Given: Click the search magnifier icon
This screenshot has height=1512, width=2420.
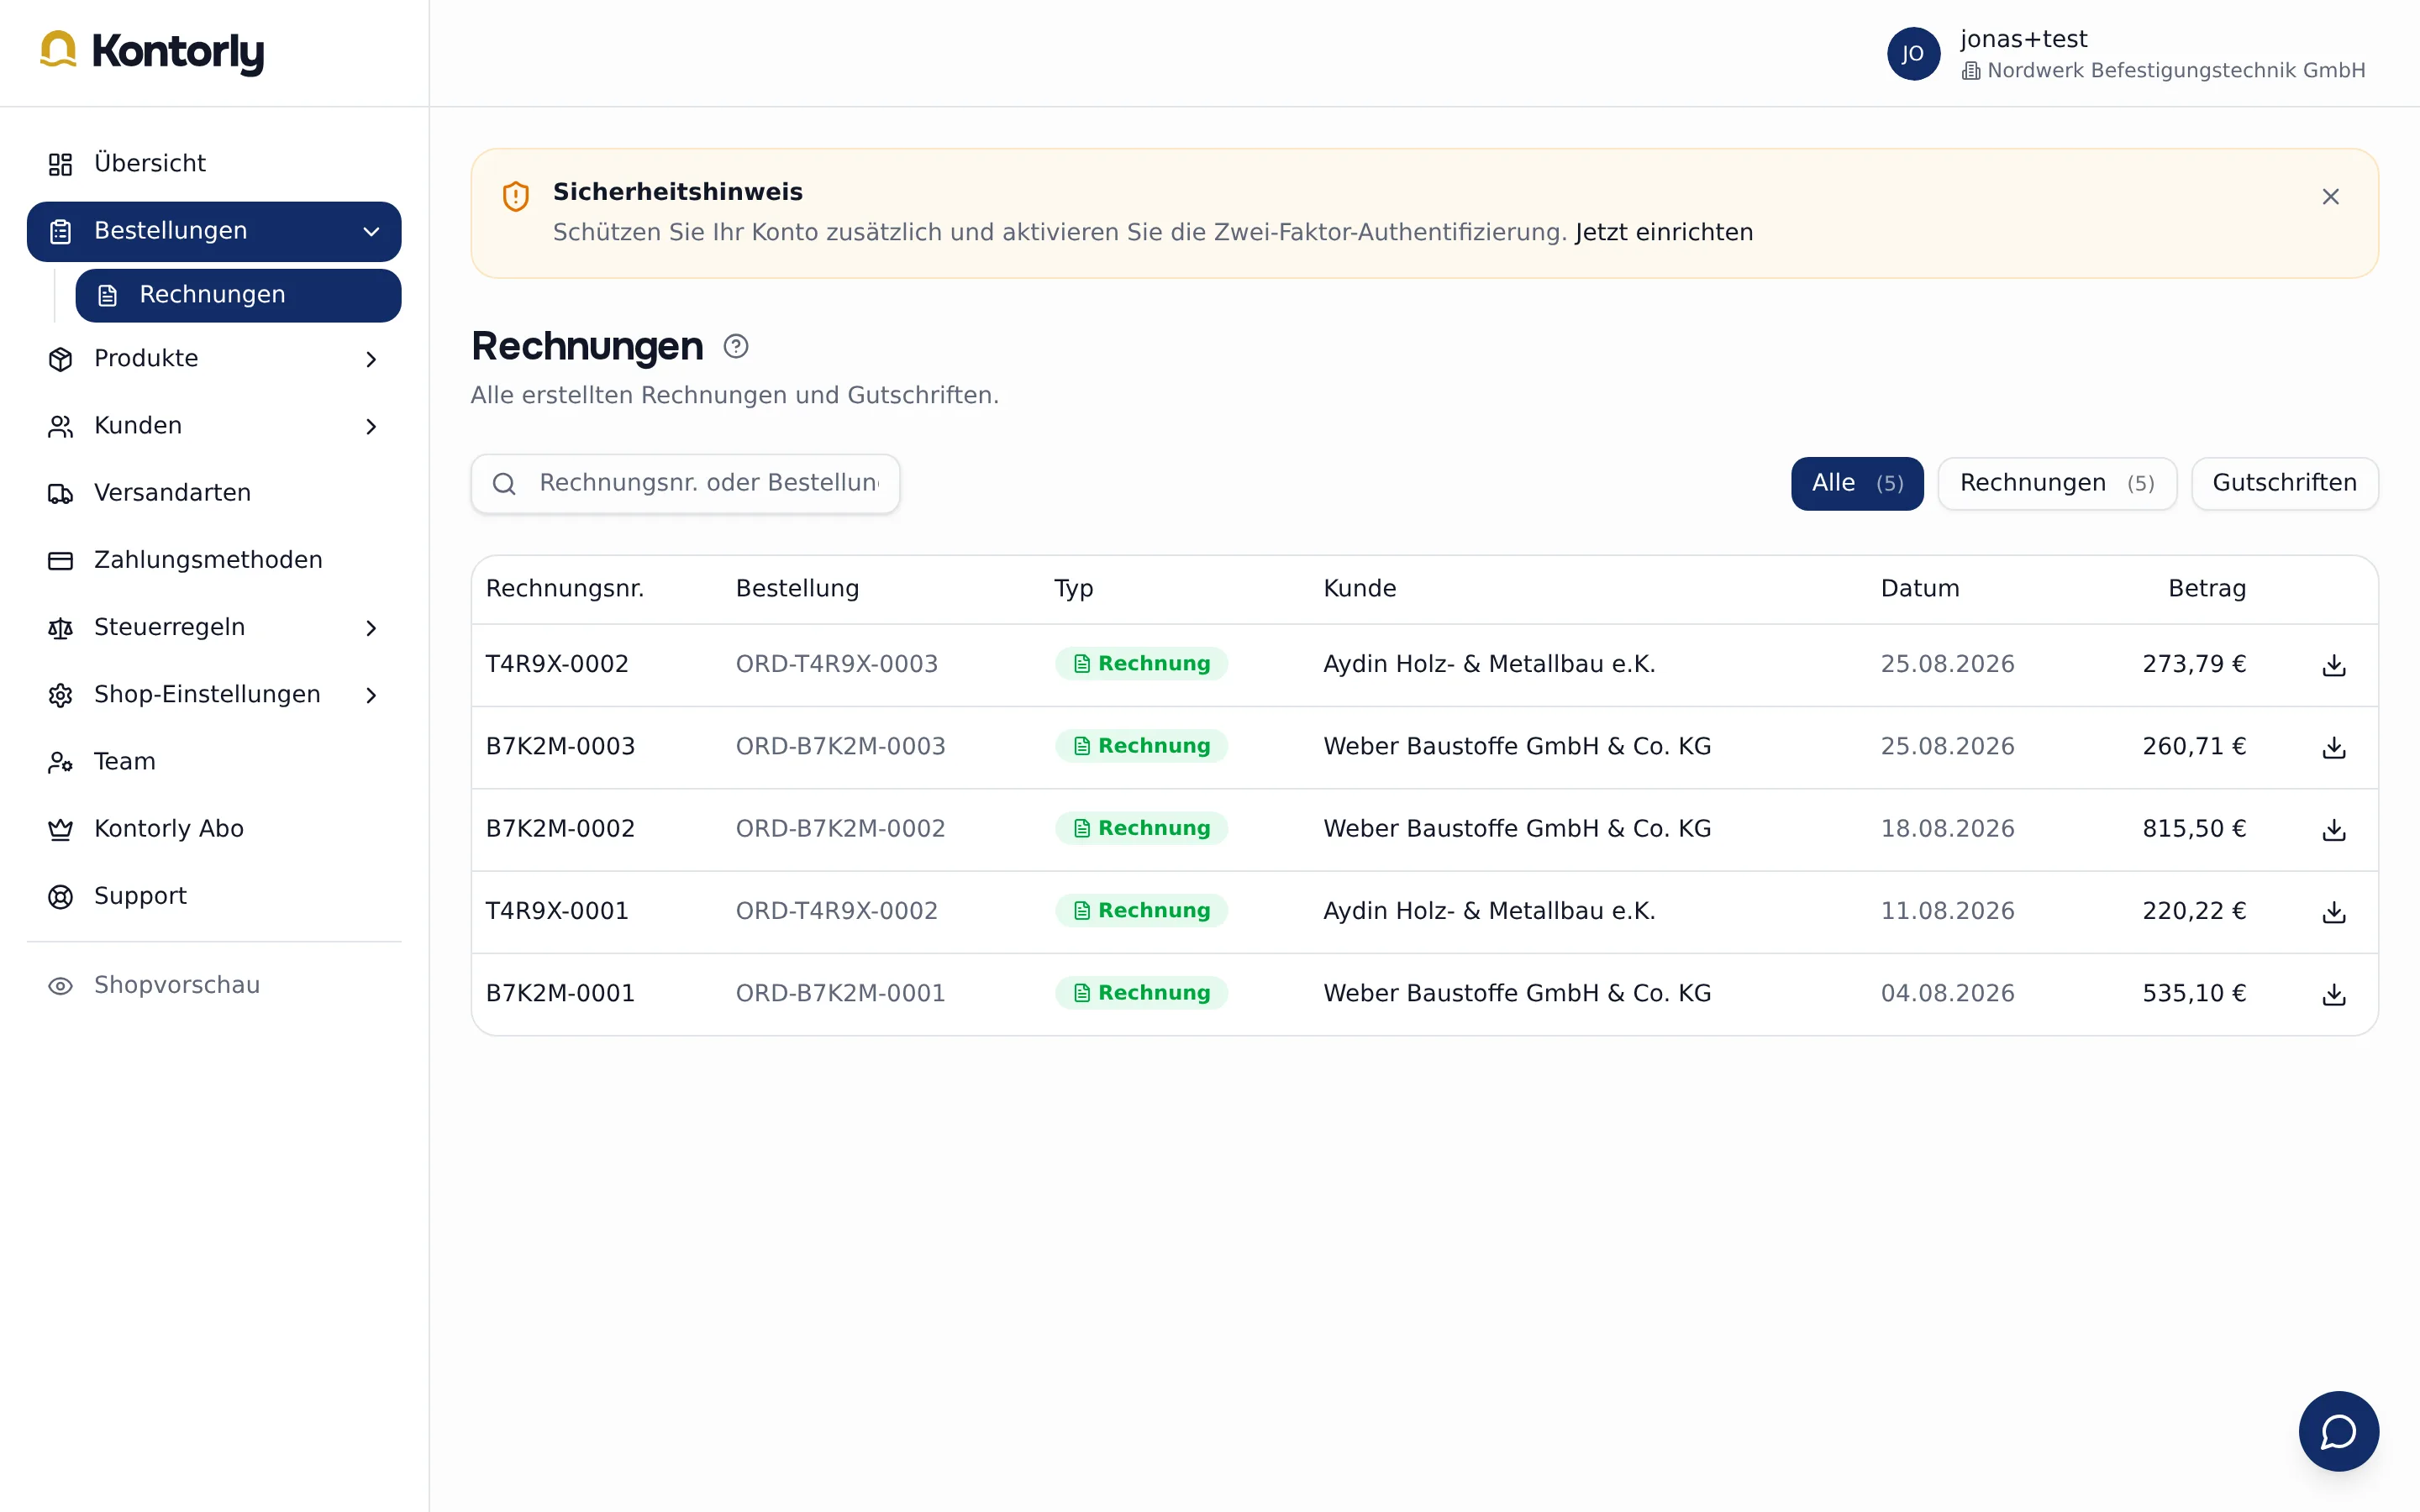Looking at the screenshot, I should 504,484.
